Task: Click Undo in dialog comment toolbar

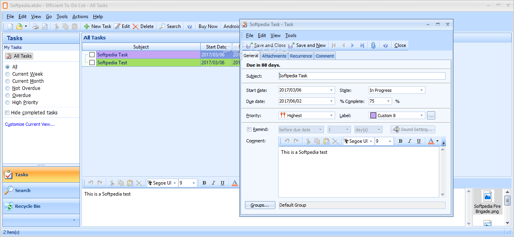Action: 287,141
